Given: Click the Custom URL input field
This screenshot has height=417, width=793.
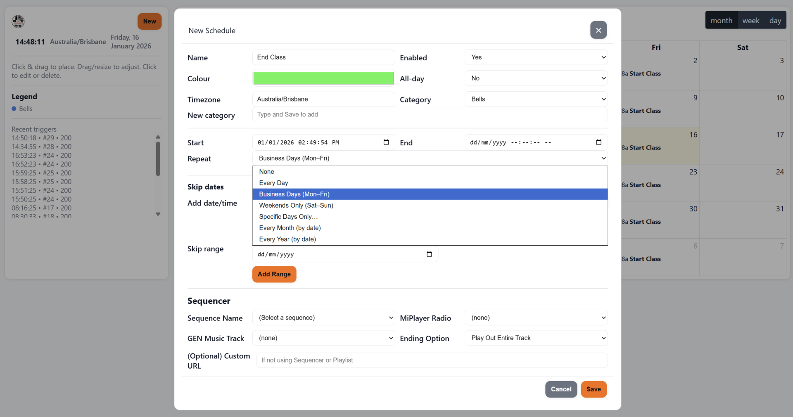Looking at the screenshot, I should (432, 360).
